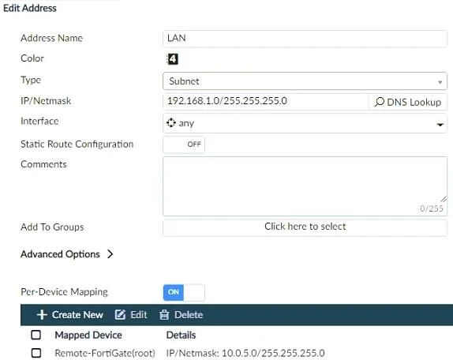Click the DNS Lookup magnifier icon
Screen dimensions: 453x360
(x=379, y=102)
